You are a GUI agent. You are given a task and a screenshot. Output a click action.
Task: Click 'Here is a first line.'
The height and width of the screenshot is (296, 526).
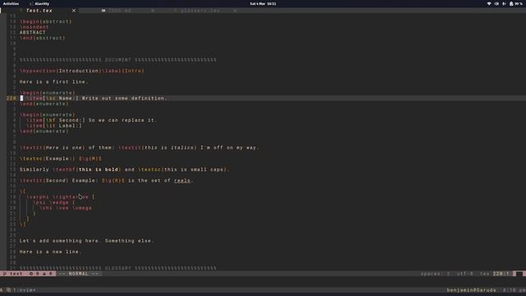(53, 82)
